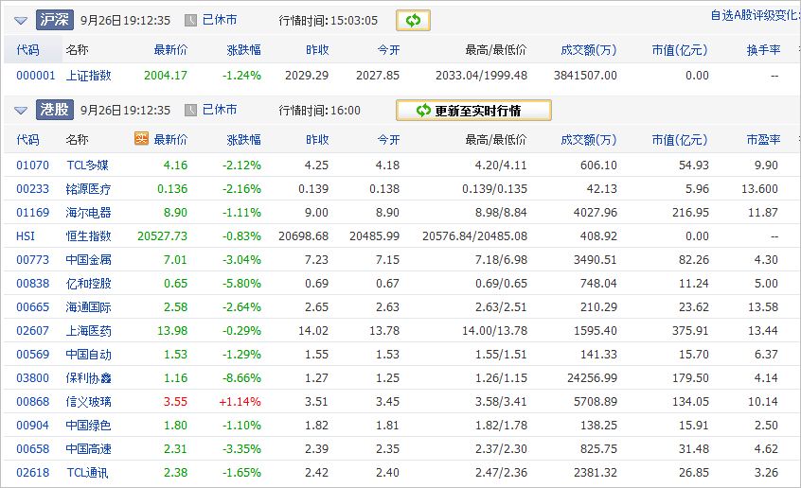Click the 港股 market status clock icon
The width and height of the screenshot is (801, 488).
(x=190, y=111)
